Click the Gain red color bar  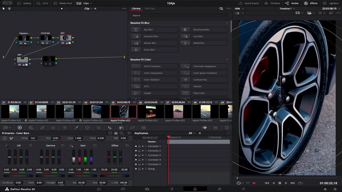(79, 160)
